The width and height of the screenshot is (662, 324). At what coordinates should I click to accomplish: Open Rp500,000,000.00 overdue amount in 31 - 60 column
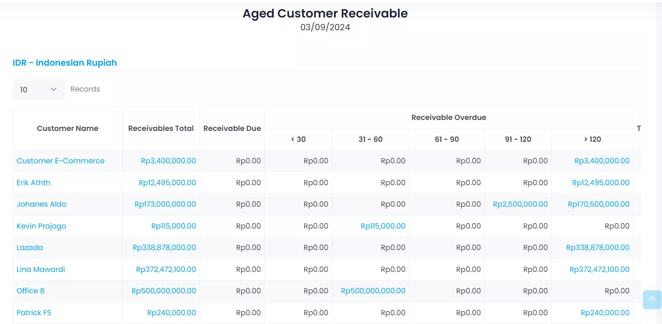[373, 291]
